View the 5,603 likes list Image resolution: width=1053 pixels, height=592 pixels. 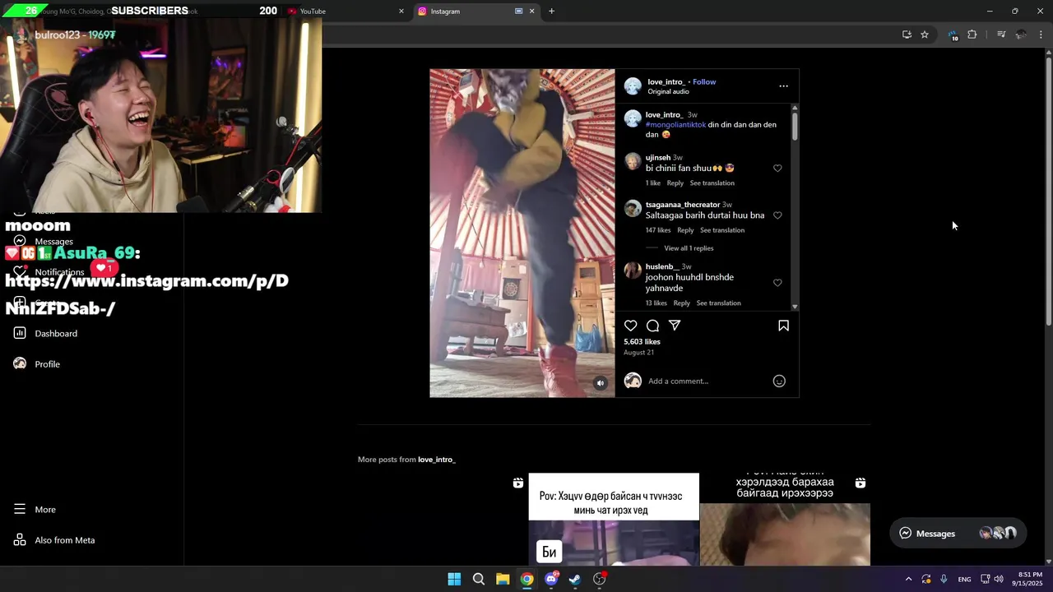pos(642,341)
